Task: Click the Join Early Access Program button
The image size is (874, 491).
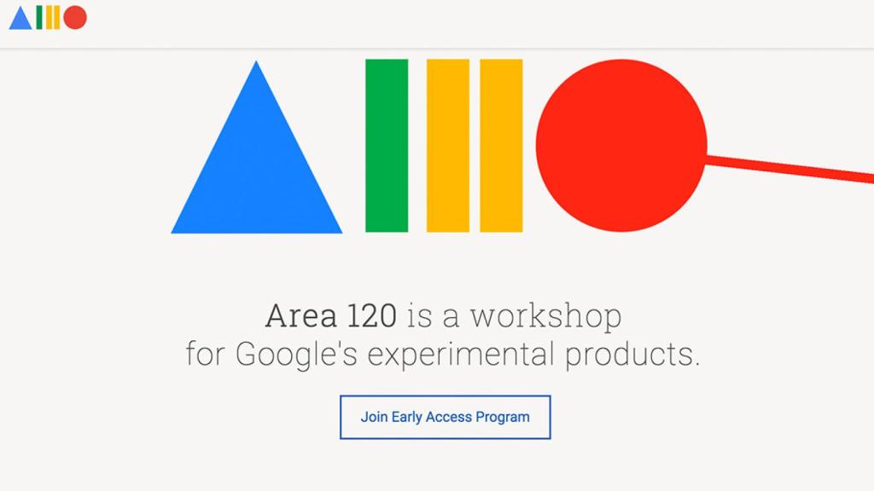Action: tap(445, 417)
